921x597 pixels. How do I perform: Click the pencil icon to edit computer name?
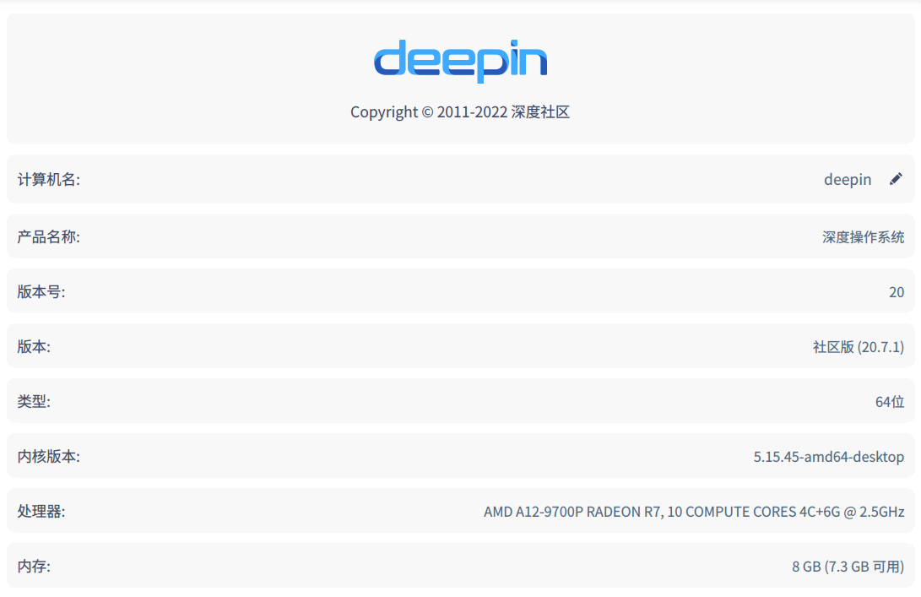pos(896,178)
